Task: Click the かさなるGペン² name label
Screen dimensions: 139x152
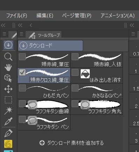Action: click(107, 96)
